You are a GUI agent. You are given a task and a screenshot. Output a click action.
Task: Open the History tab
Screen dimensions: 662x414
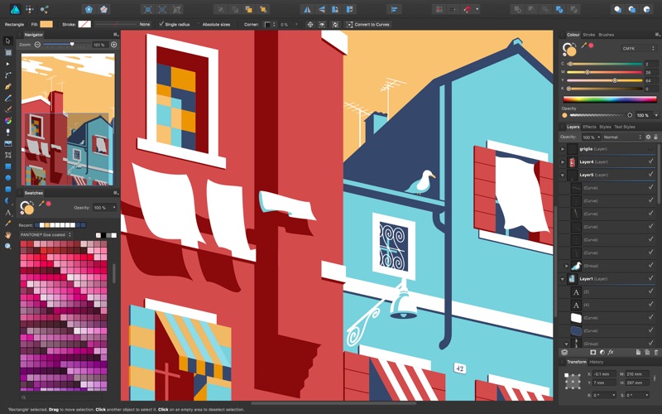[x=596, y=362]
